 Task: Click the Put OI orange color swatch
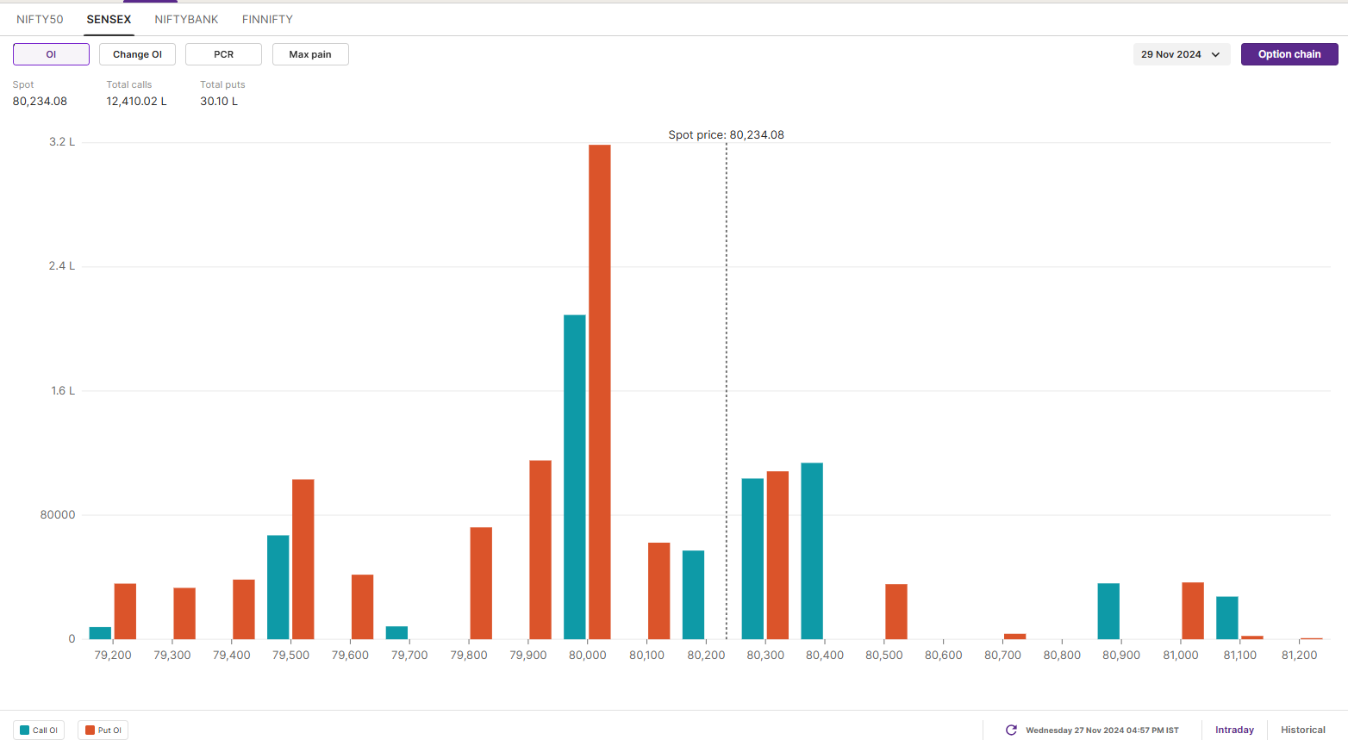click(x=90, y=730)
